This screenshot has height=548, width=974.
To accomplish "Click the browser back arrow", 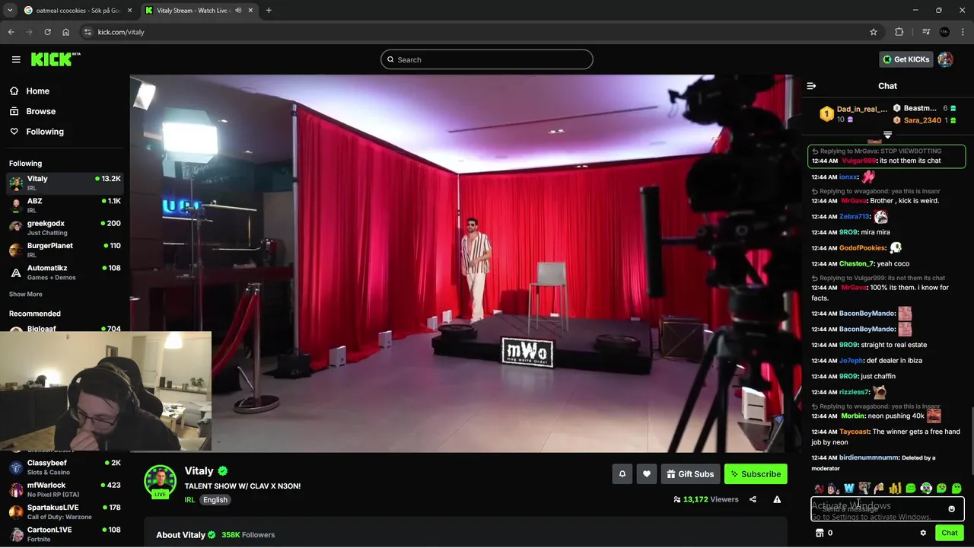I will 11,32.
